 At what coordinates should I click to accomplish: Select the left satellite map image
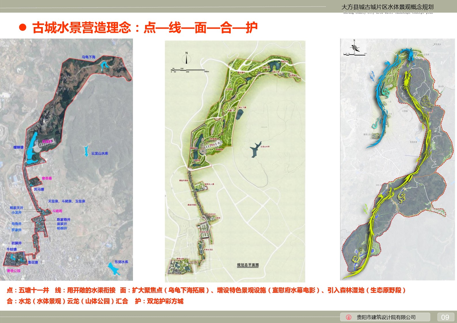(x=66, y=160)
